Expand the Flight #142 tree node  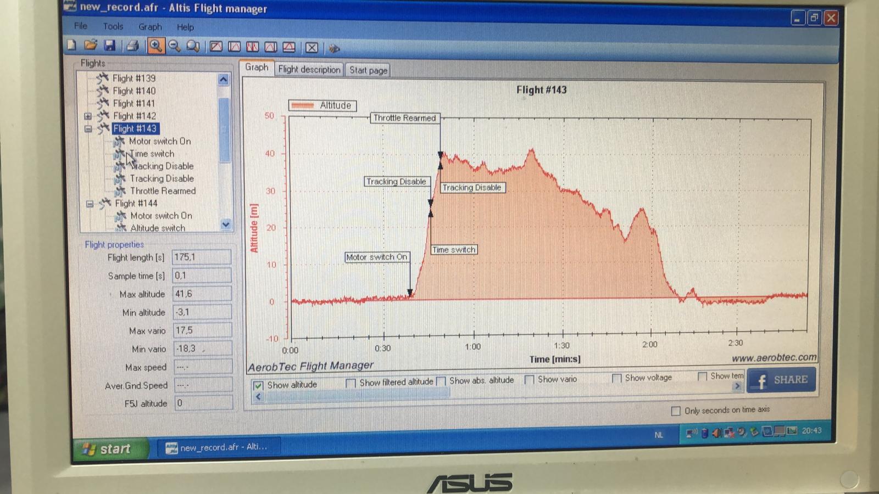coord(88,116)
